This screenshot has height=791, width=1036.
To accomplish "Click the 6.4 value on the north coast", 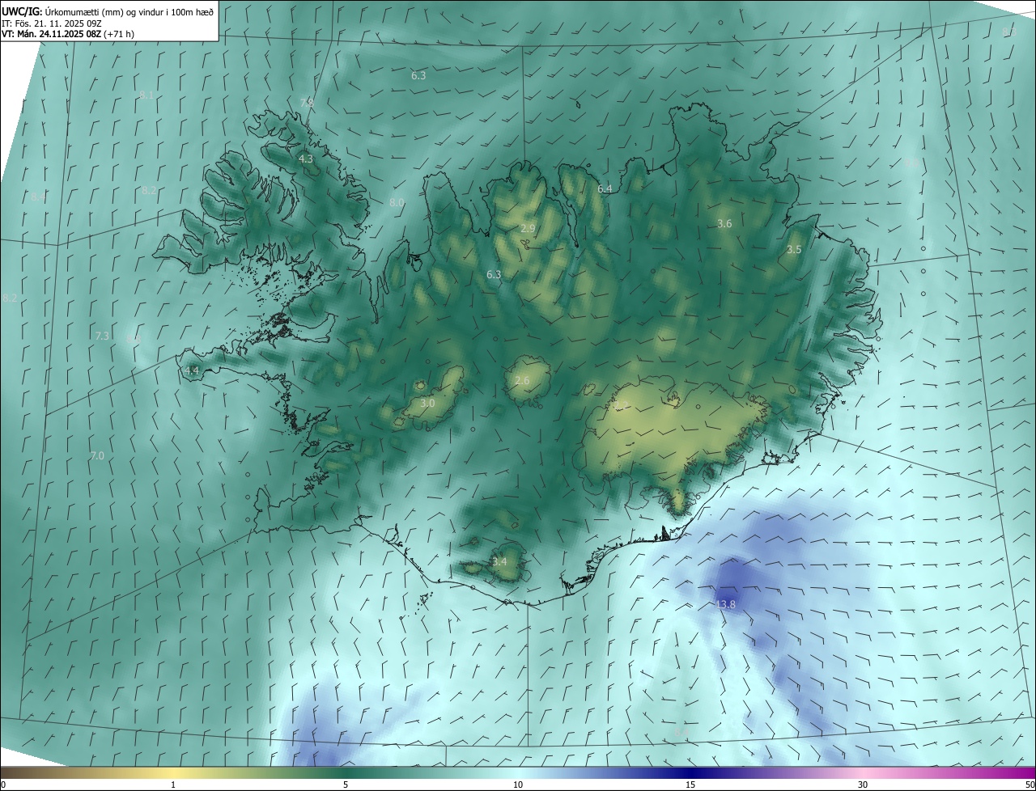I will click(605, 188).
